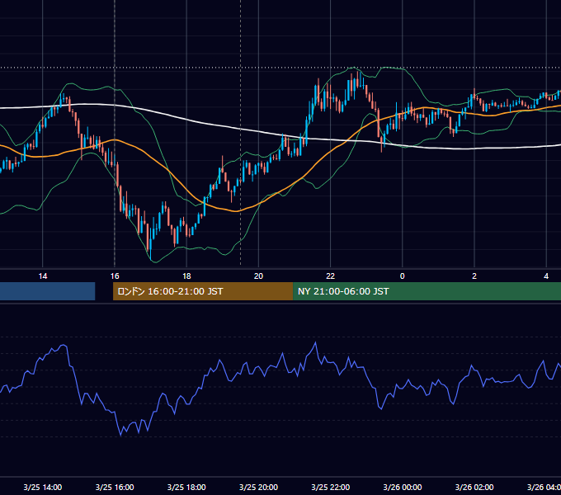The image size is (561, 495).
Task: Click the 3/25 20:00 label on oscillator axis
Action: coord(258,487)
